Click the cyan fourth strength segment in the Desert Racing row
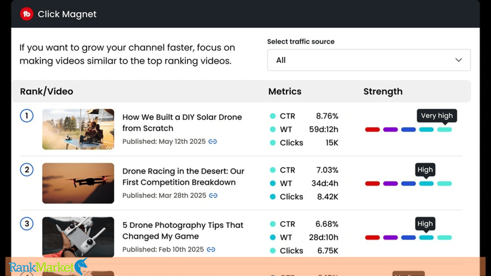This screenshot has height=276, width=491. coord(426,183)
